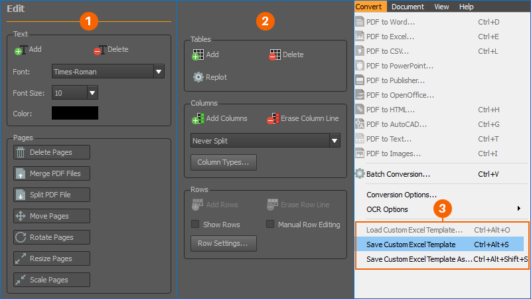This screenshot has height=299, width=531.
Task: Select the Erase Column Line icon
Action: 271,119
